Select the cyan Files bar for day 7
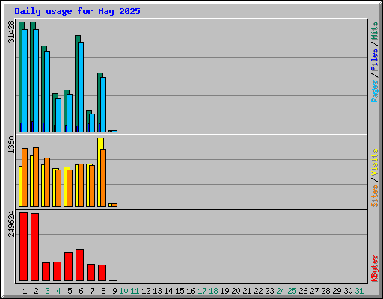Screen dimensions: 383x299 click(x=92, y=123)
